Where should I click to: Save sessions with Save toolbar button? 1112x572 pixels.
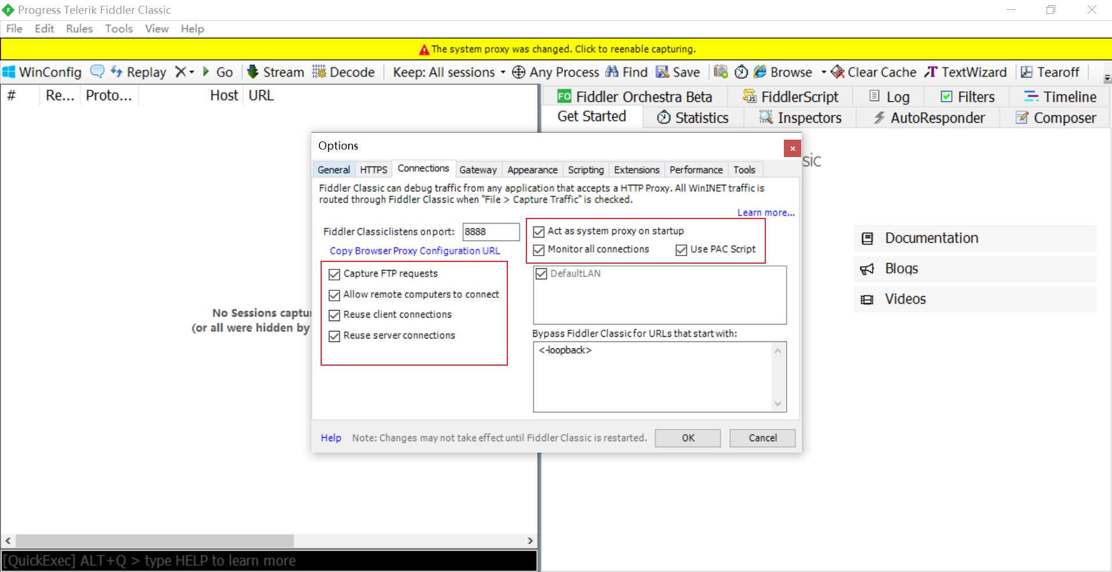coord(678,72)
